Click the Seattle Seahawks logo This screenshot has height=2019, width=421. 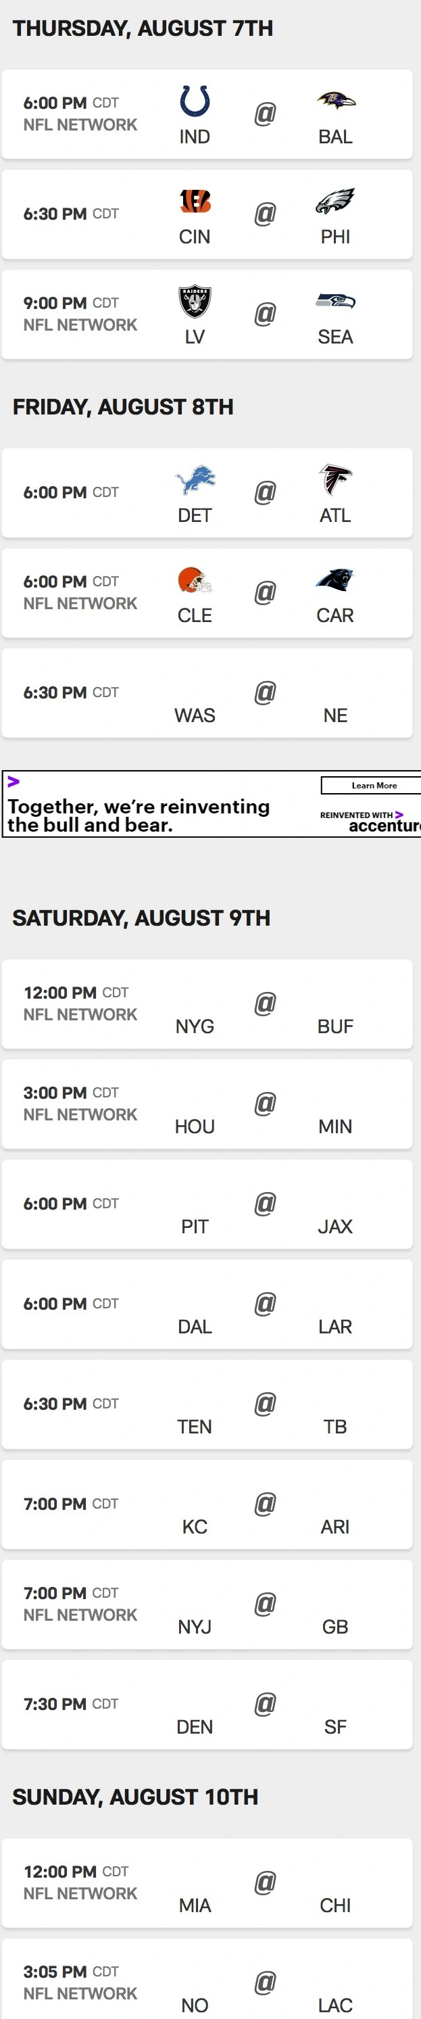tap(336, 301)
